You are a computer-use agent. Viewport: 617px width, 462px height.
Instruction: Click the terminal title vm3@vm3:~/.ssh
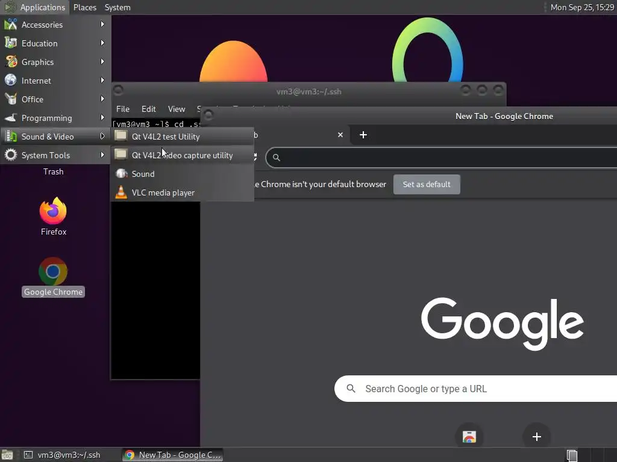click(309, 91)
